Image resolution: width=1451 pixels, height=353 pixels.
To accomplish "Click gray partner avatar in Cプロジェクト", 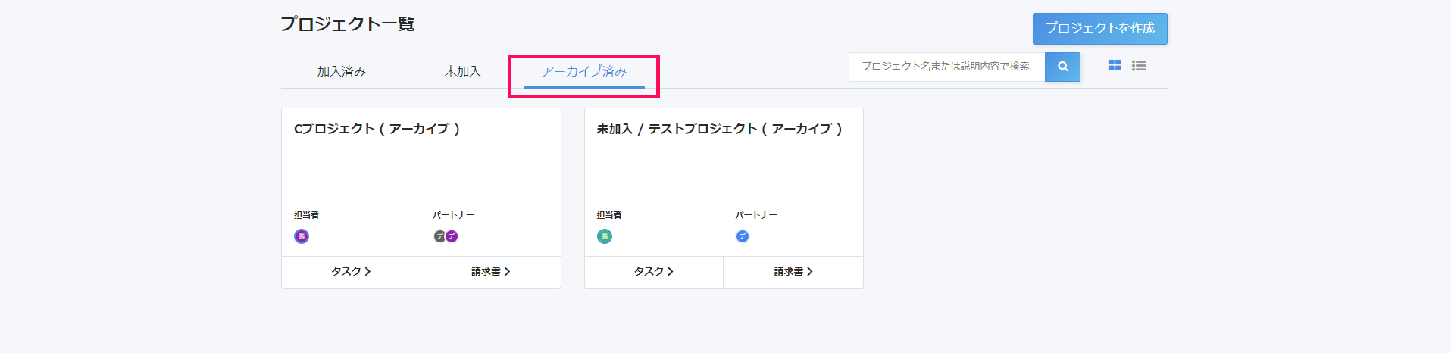I will (x=439, y=236).
